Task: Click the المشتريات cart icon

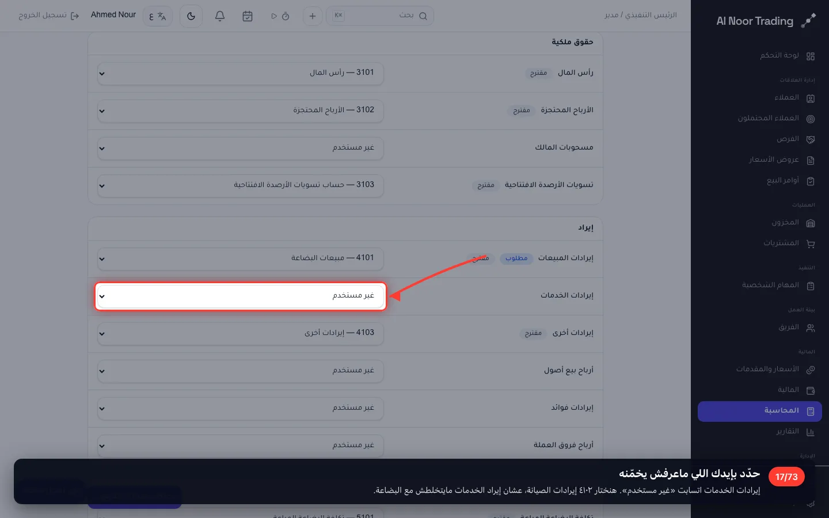Action: click(x=811, y=243)
